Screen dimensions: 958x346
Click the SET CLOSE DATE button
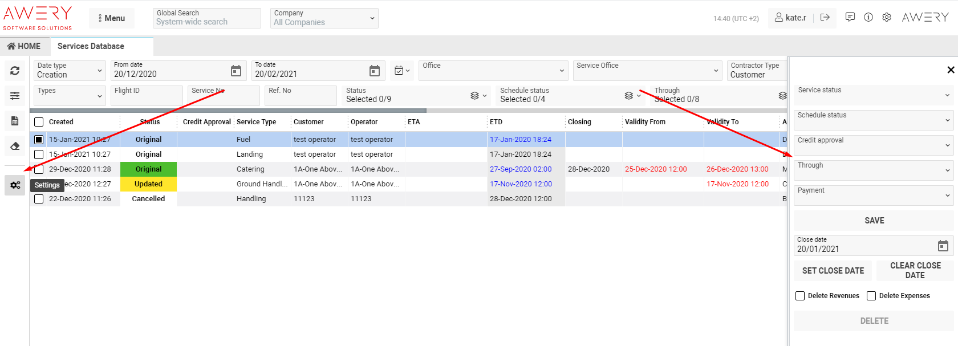point(833,271)
